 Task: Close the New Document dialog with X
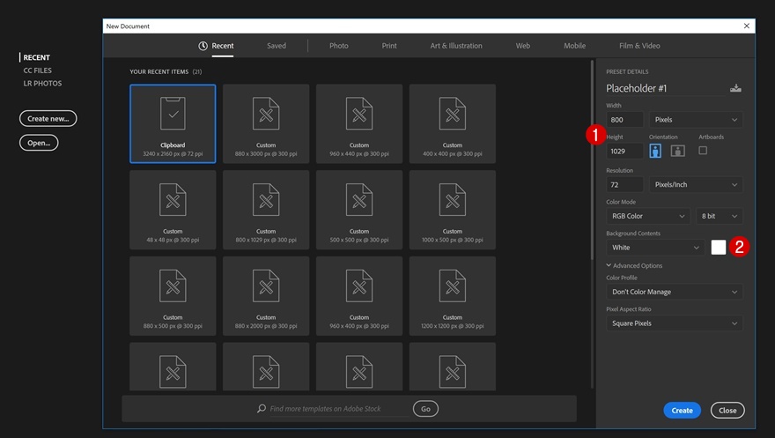coord(746,26)
